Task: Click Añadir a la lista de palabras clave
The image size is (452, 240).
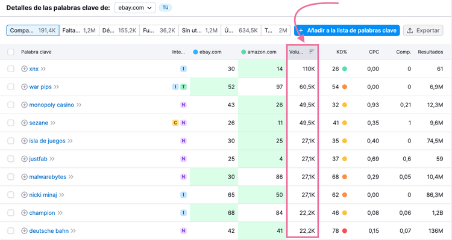Action: 347,30
